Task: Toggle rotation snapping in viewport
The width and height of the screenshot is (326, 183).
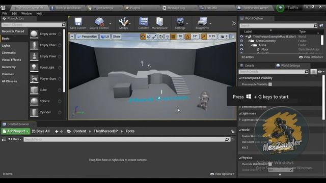Action: 187,37
